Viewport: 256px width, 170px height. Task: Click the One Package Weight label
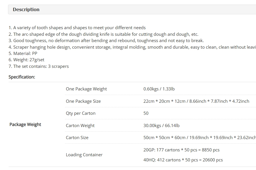coord(86,89)
